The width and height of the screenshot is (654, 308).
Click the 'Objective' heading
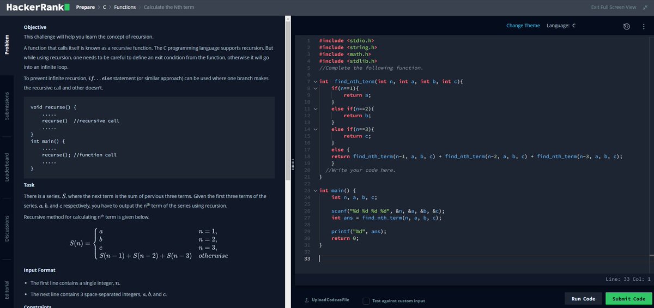35,27
